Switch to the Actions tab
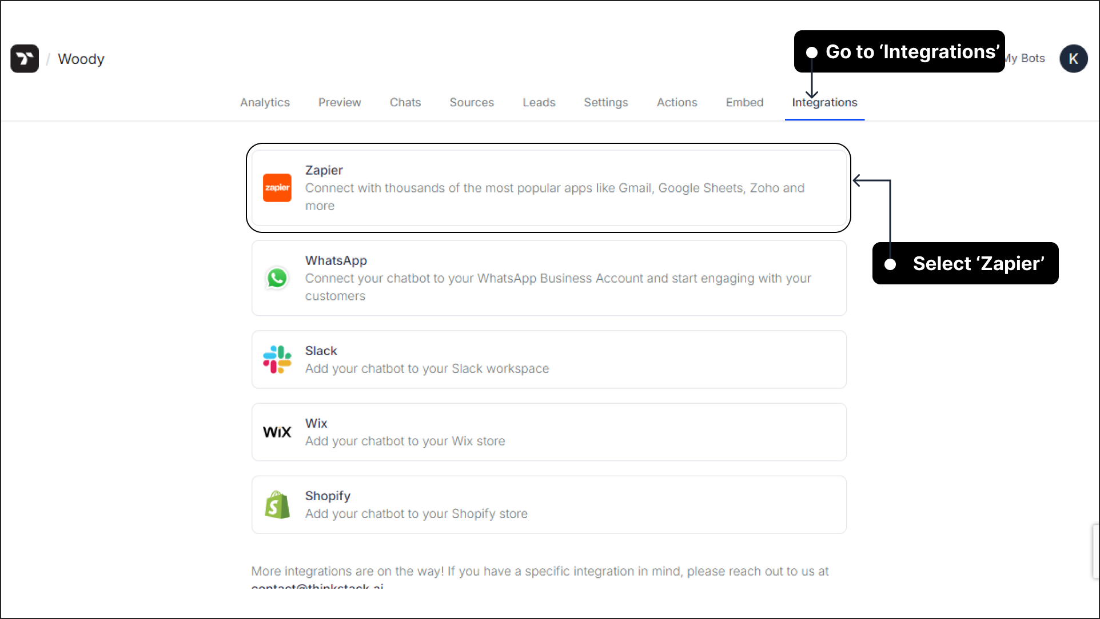 point(677,102)
